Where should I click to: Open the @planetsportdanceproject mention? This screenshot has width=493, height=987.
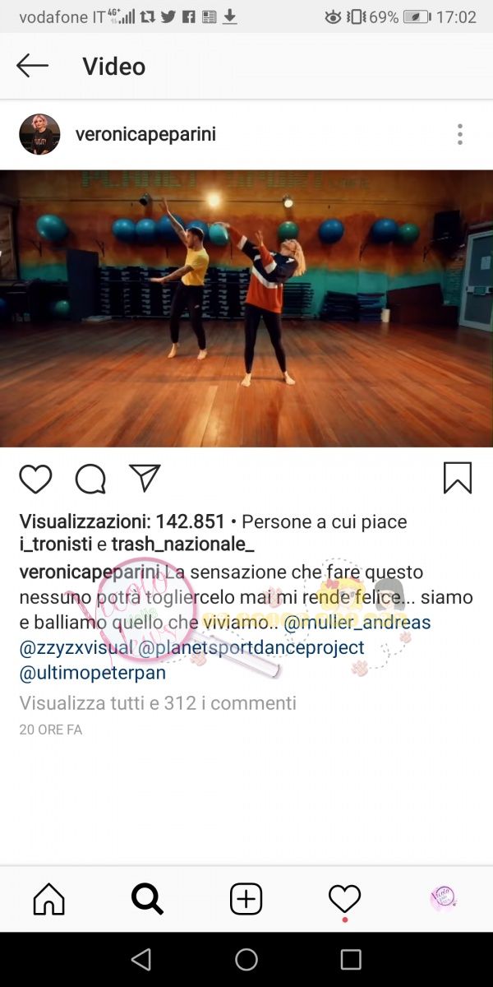251,648
